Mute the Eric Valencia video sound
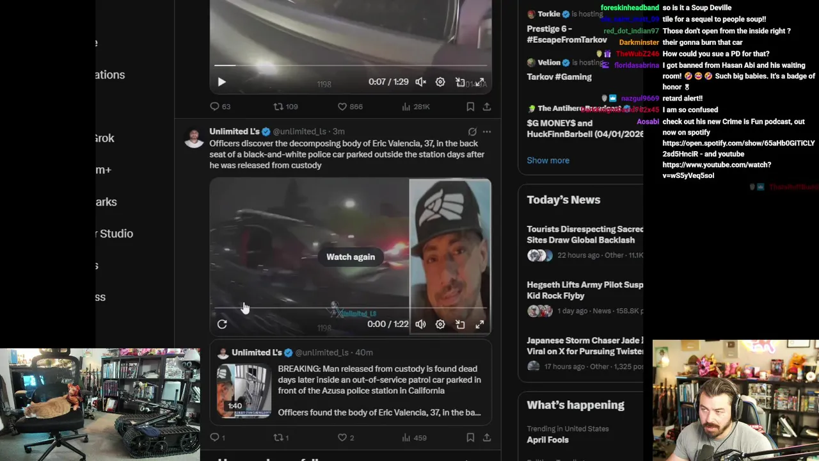 pyautogui.click(x=420, y=324)
